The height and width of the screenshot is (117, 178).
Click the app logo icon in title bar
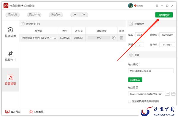click(6, 6)
